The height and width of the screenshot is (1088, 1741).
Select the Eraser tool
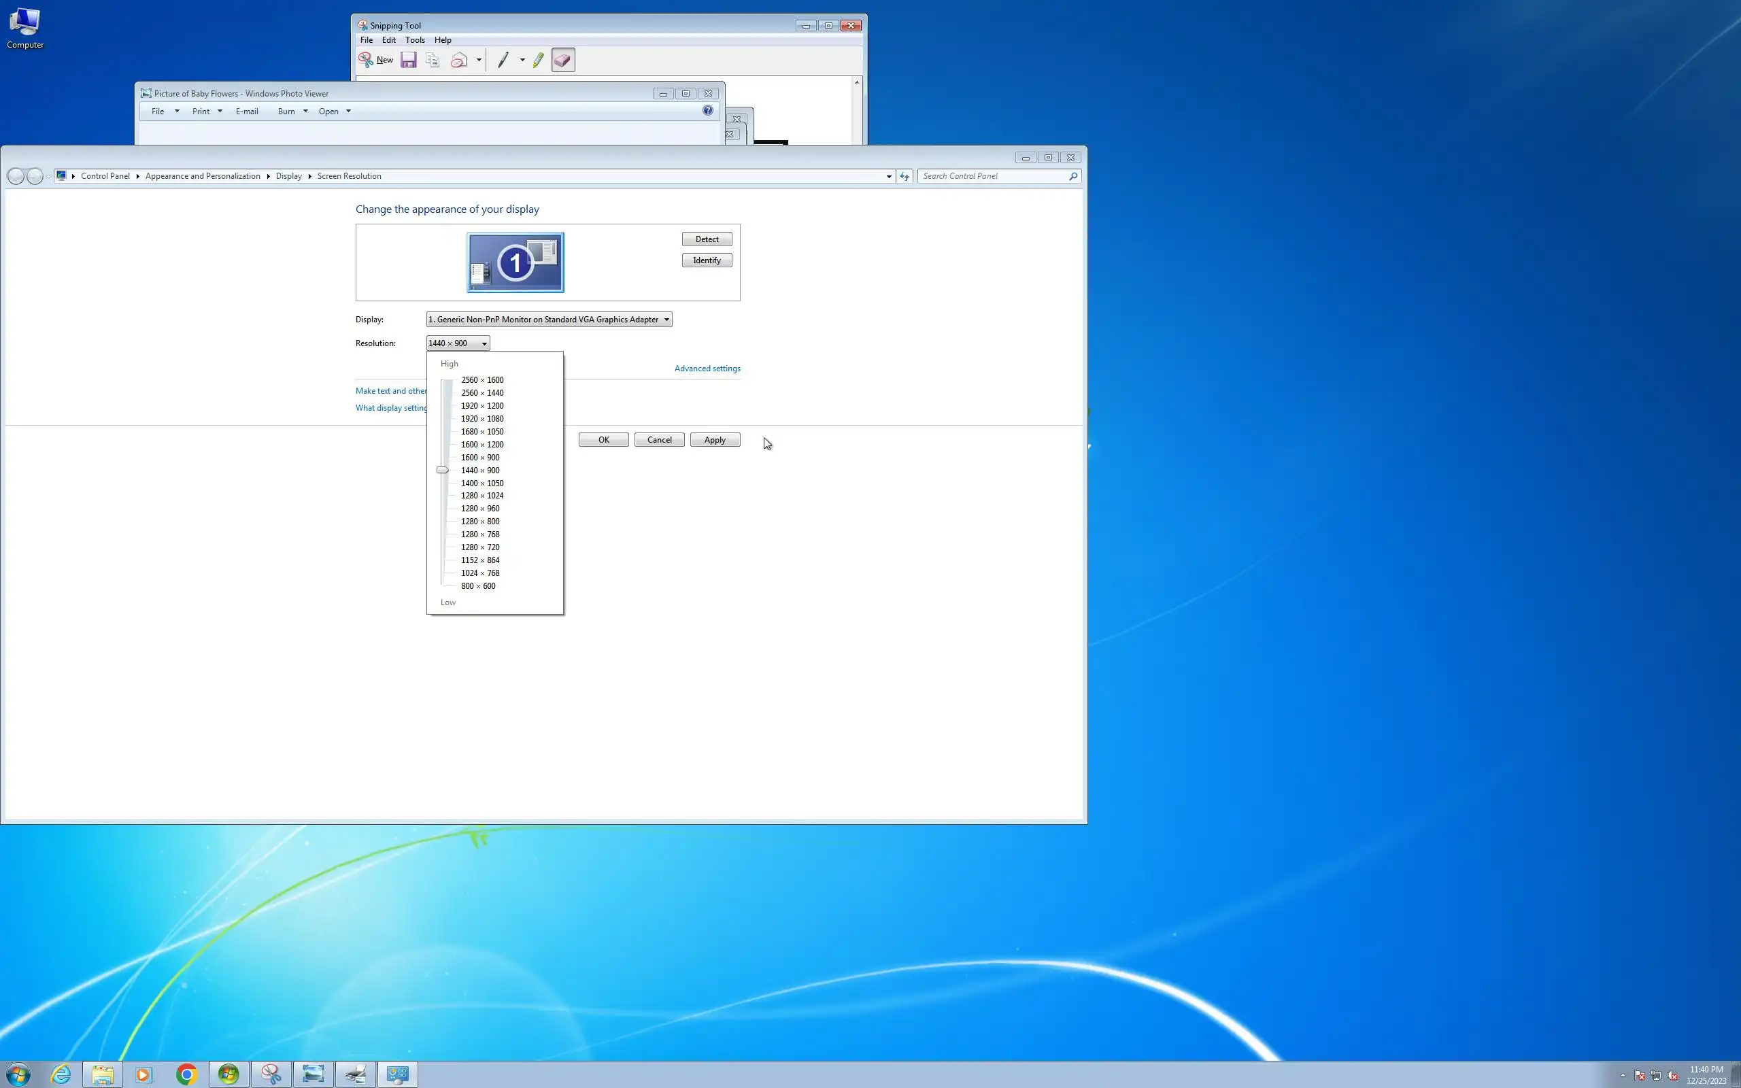pyautogui.click(x=562, y=61)
